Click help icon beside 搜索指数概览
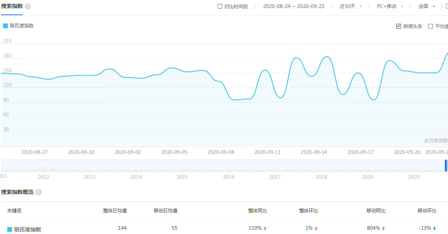Image resolution: width=448 pixels, height=234 pixels. (38, 192)
